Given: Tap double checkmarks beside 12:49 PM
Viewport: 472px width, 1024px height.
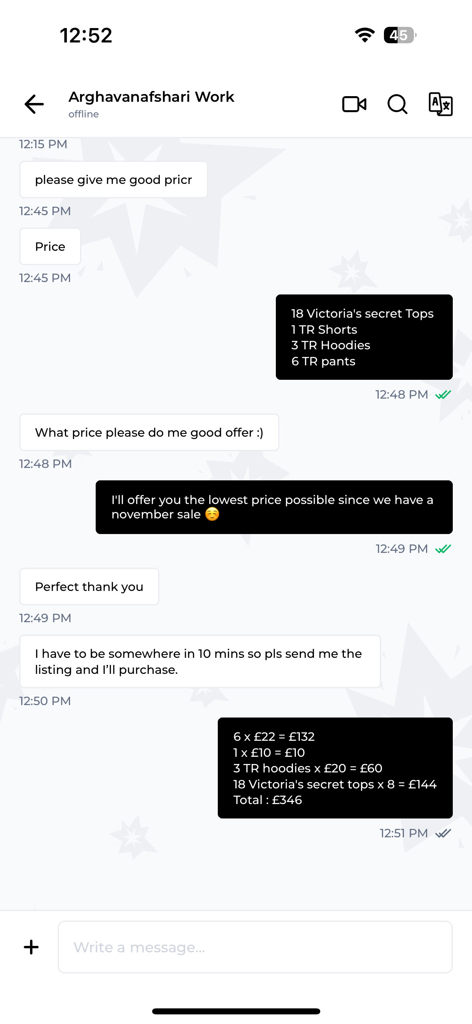Looking at the screenshot, I should coord(443,549).
